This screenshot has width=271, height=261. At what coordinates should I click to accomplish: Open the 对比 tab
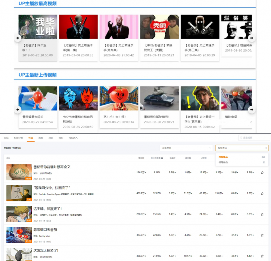pos(51,138)
